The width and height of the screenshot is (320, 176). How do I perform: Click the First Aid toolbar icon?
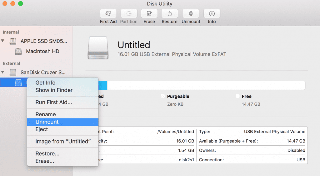pos(108,14)
